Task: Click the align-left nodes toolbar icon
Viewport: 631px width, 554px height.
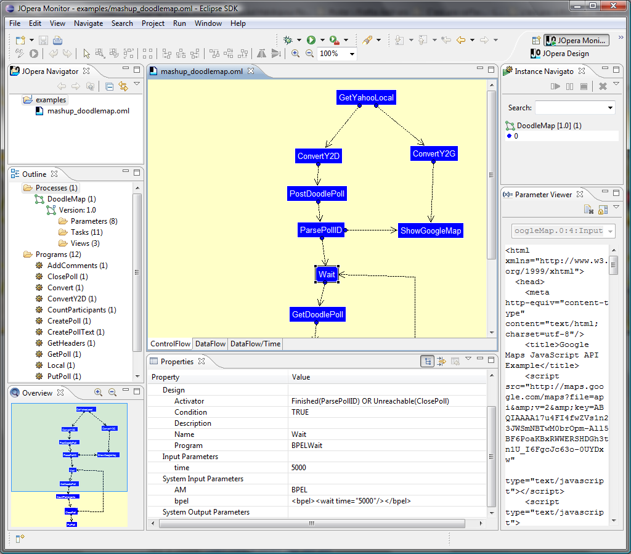Action: coord(166,54)
